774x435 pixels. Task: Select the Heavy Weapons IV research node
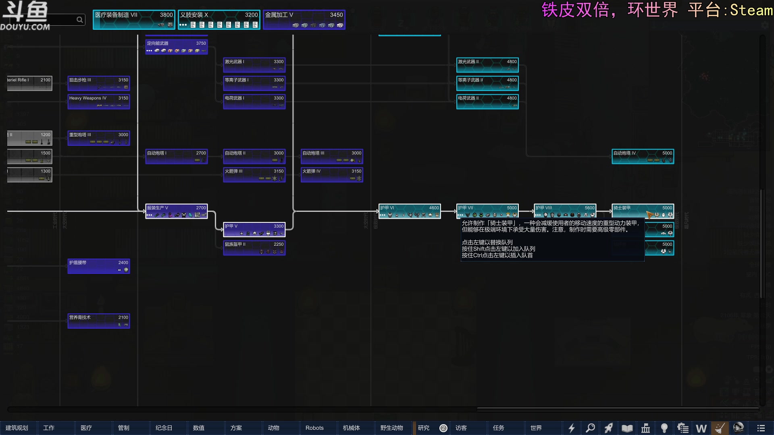(99, 101)
